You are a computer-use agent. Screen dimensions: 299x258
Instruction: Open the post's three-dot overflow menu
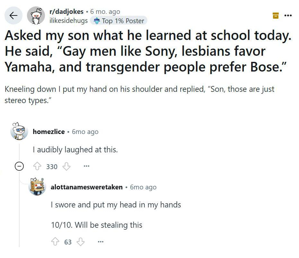[x=288, y=15]
